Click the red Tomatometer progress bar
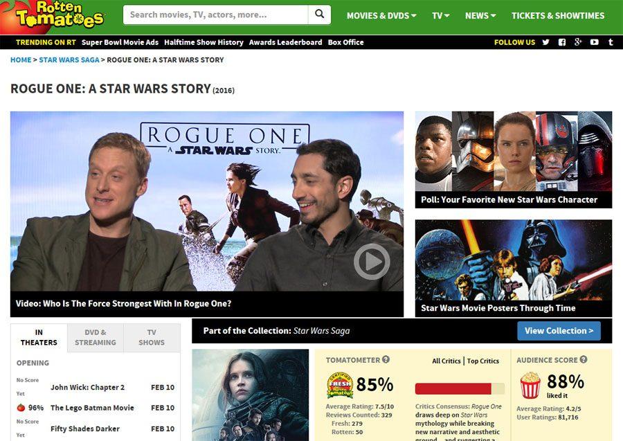 coord(453,388)
